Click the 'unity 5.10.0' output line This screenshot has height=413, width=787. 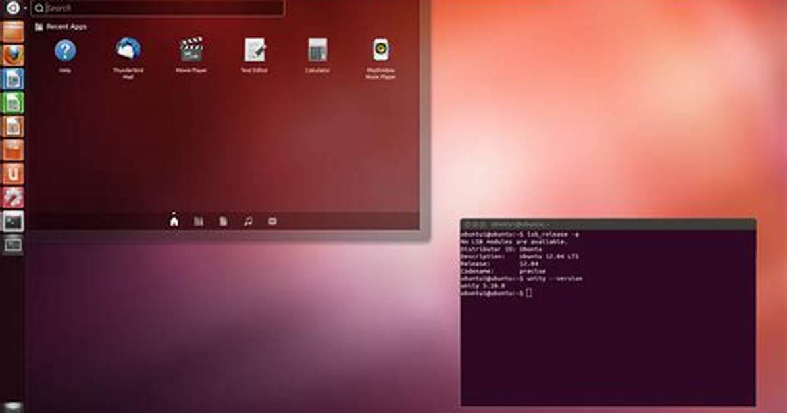point(483,285)
